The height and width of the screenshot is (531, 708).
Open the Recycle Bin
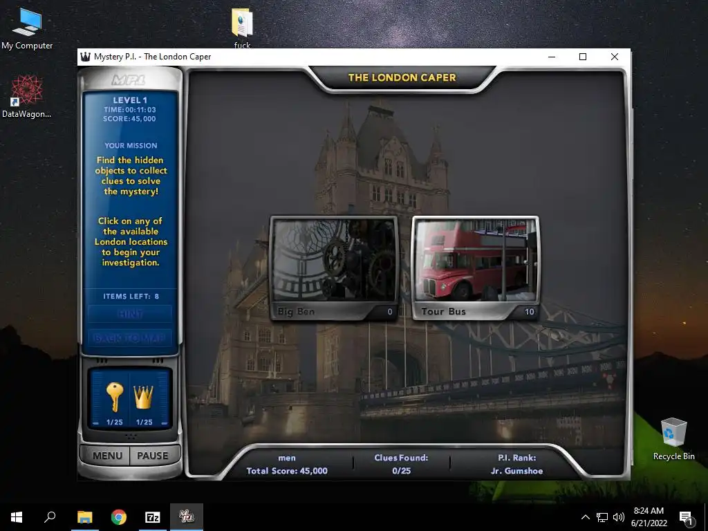(x=673, y=439)
